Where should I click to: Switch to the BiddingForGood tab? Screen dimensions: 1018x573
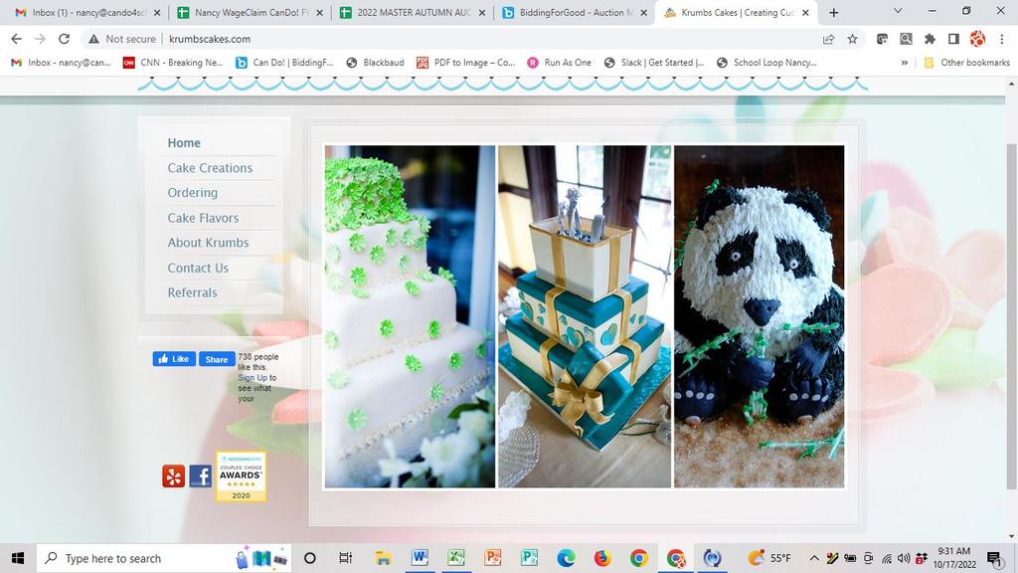pyautogui.click(x=567, y=13)
